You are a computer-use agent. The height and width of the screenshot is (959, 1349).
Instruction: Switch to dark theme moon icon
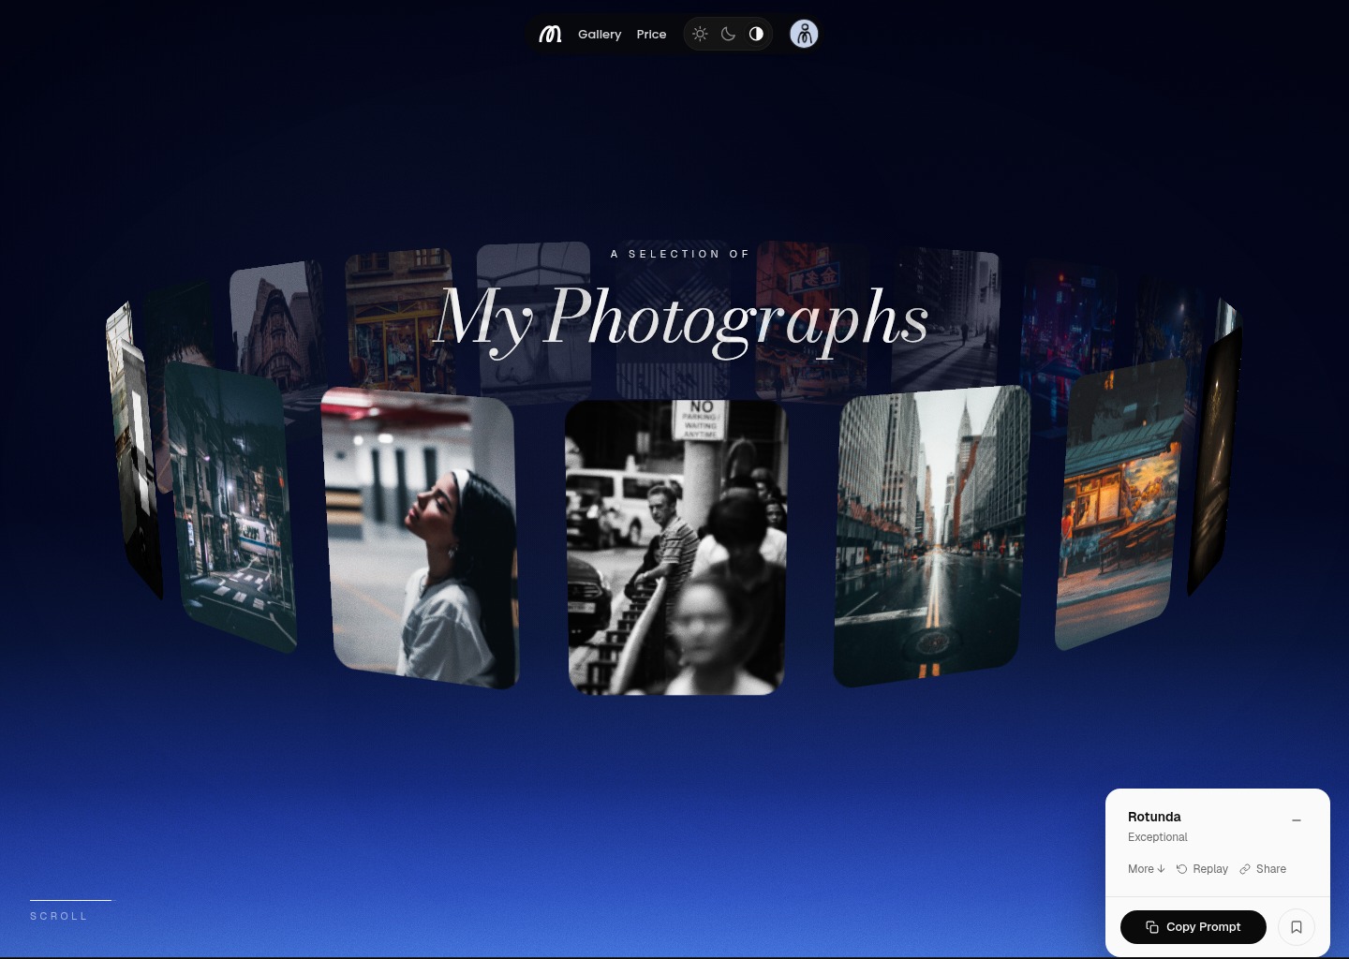pos(728,35)
